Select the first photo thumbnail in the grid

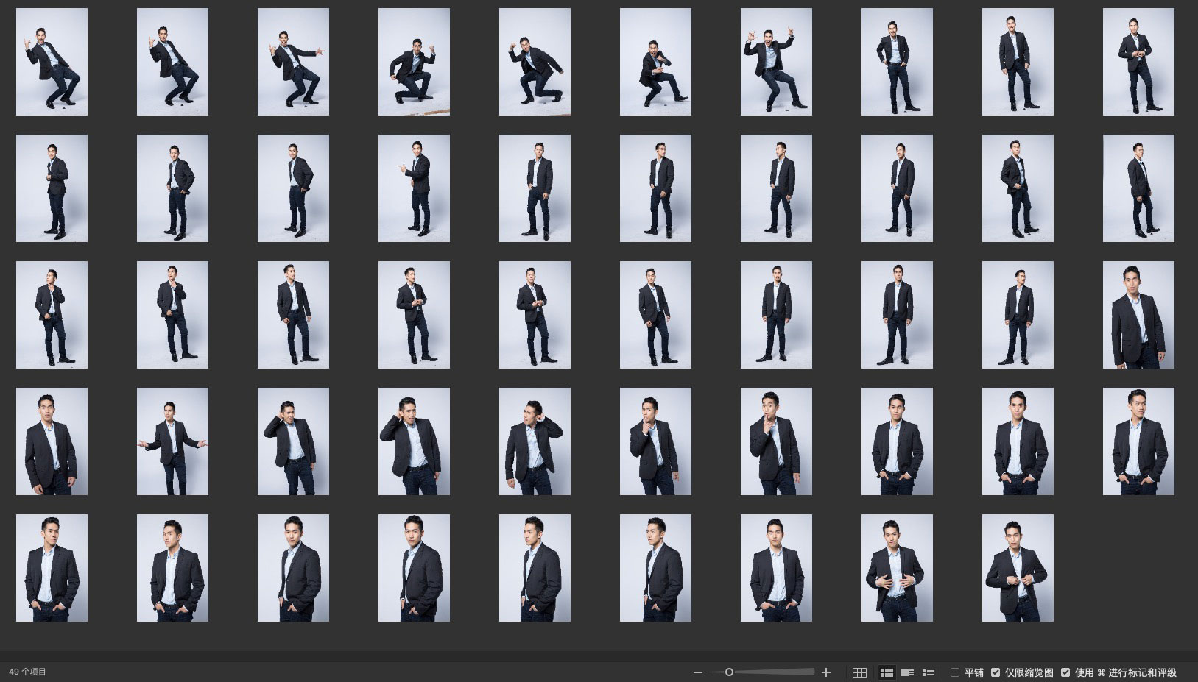pos(52,62)
